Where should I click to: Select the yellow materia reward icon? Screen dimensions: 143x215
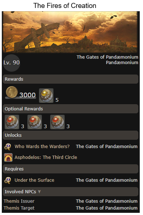46,96
